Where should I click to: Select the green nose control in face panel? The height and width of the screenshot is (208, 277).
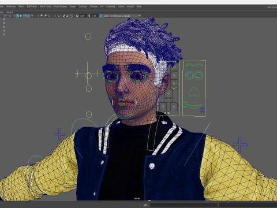click(x=194, y=92)
